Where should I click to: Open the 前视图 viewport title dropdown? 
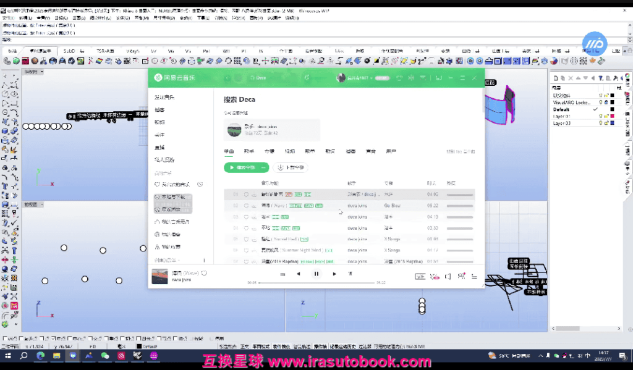coord(41,204)
